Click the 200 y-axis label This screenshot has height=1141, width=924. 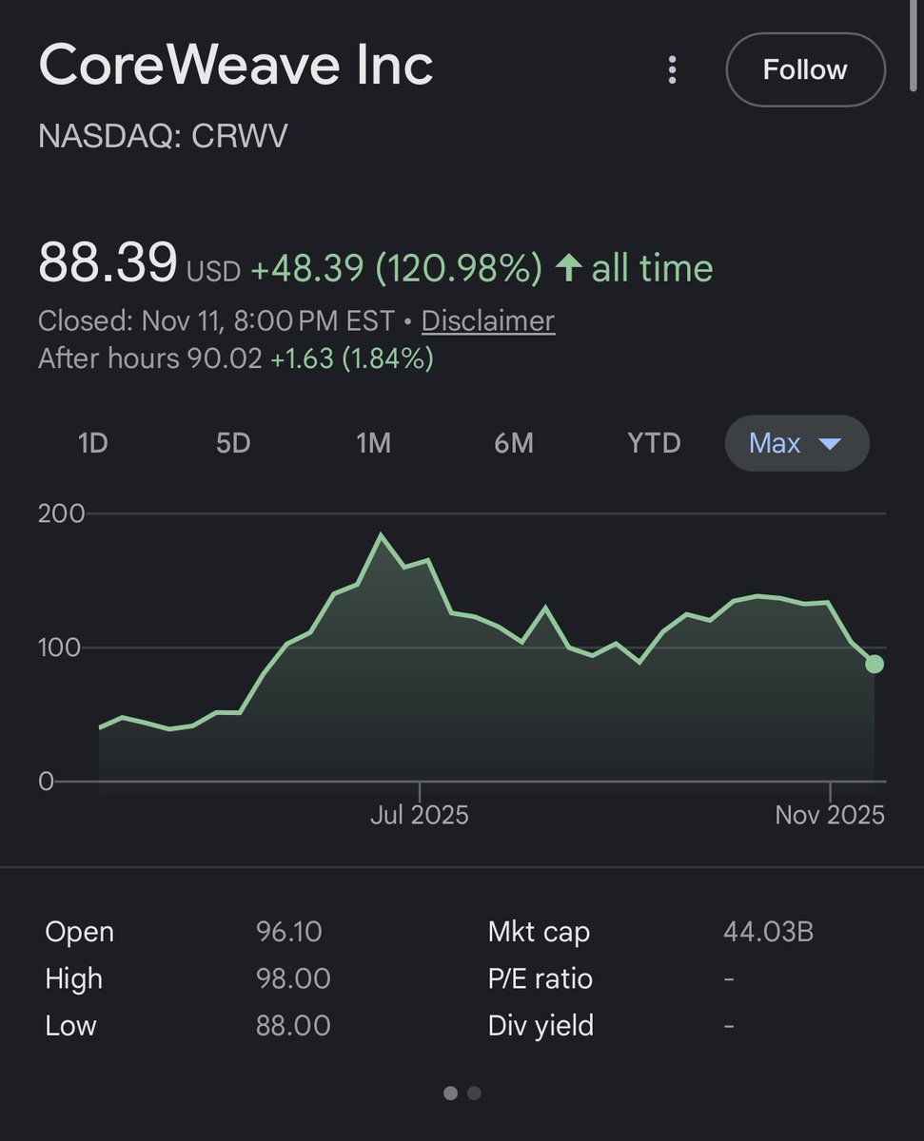point(61,513)
